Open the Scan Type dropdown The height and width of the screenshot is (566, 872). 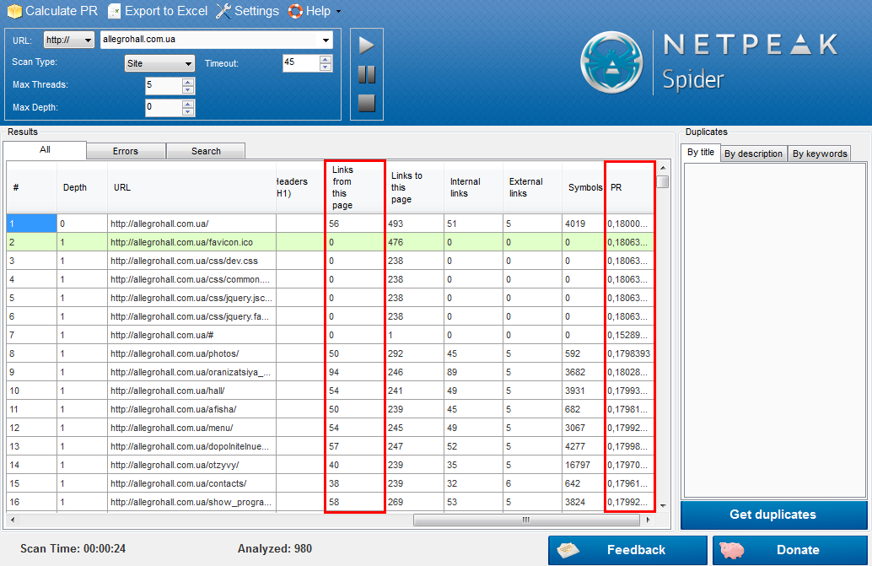click(159, 63)
